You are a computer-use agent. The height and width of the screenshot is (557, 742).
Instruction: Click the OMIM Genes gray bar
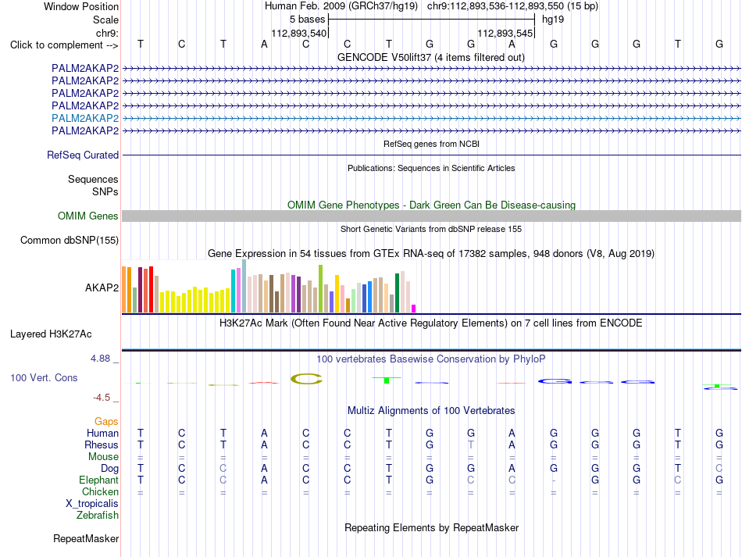[431, 216]
